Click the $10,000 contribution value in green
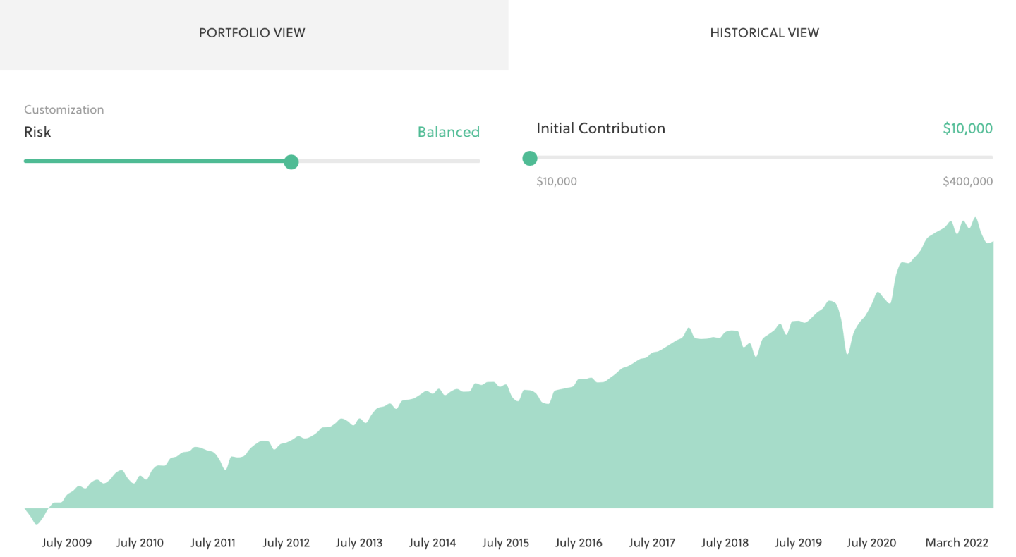This screenshot has width=1016, height=557. (967, 128)
